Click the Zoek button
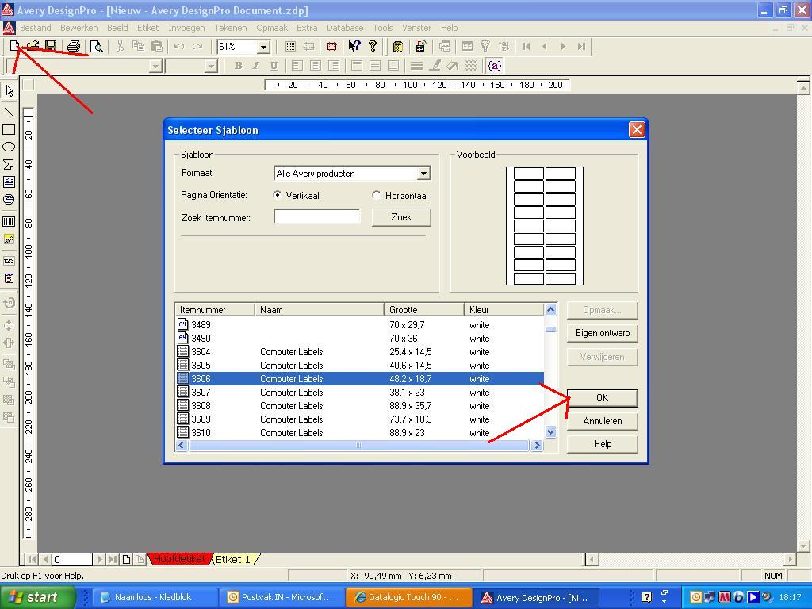The image size is (812, 609). [401, 217]
